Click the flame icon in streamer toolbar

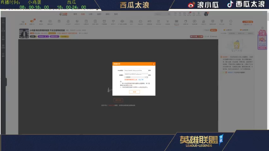click(x=68, y=22)
